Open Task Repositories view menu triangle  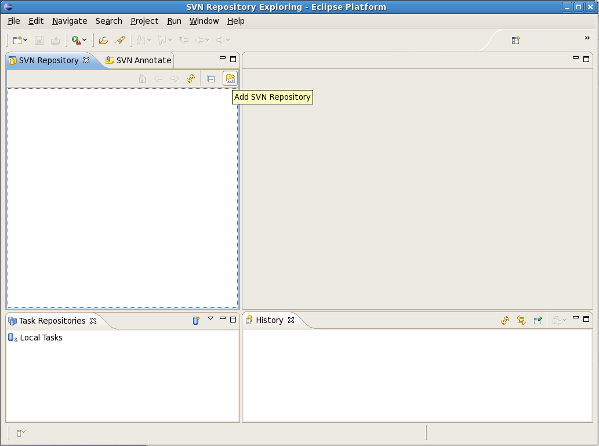click(x=210, y=318)
